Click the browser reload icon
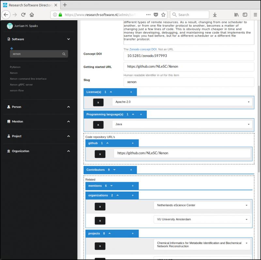The image size is (261, 260). [23, 15]
